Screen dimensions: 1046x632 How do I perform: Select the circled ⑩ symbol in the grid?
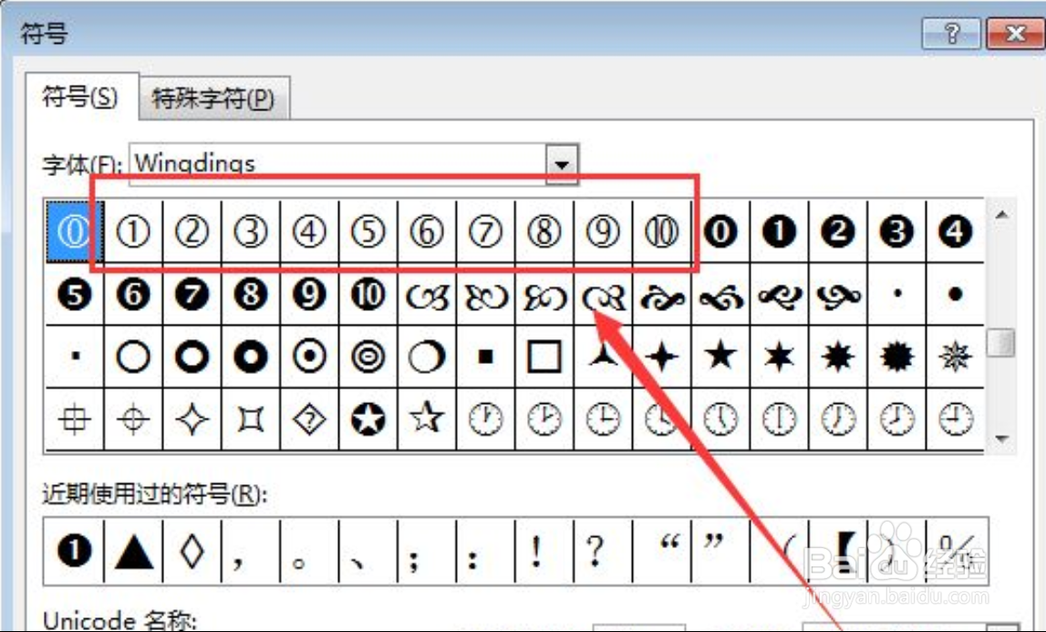tap(660, 231)
